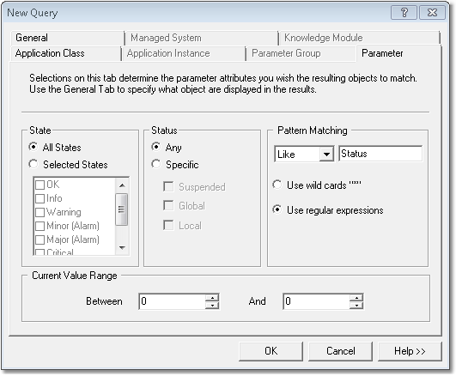Click the question mark help icon in title bar
The width and height of the screenshot is (456, 376).
[404, 13]
